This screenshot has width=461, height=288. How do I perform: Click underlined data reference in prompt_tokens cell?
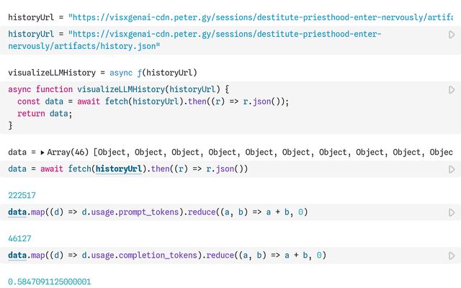click(x=17, y=212)
